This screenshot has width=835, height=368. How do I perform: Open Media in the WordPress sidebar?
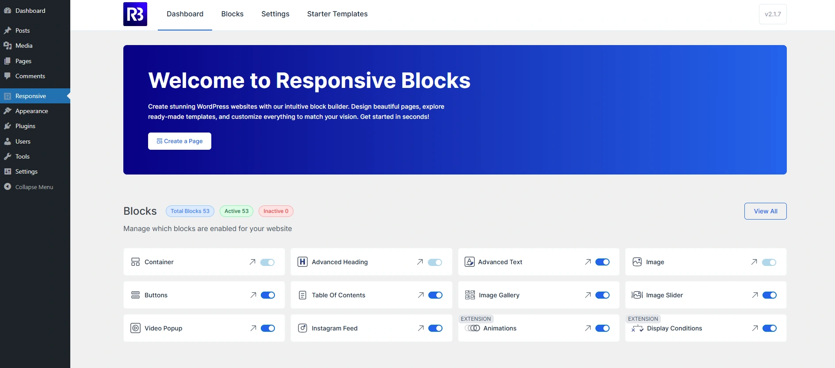point(35,46)
